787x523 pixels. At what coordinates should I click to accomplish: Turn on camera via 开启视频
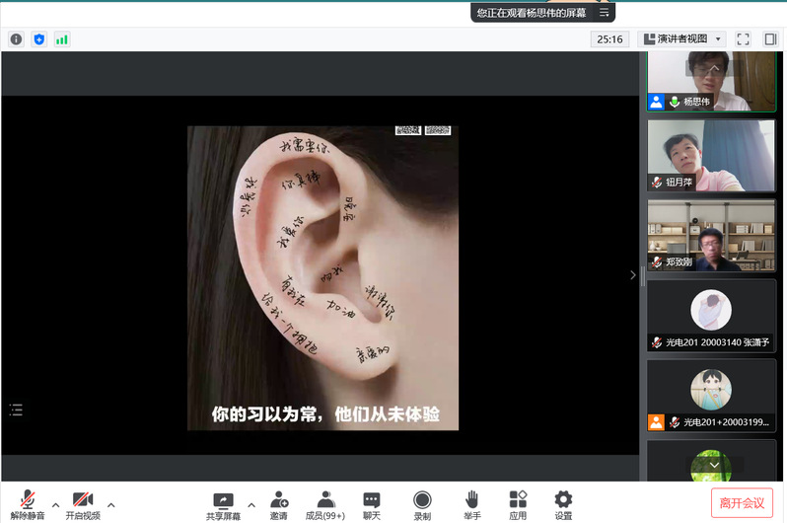(x=83, y=504)
